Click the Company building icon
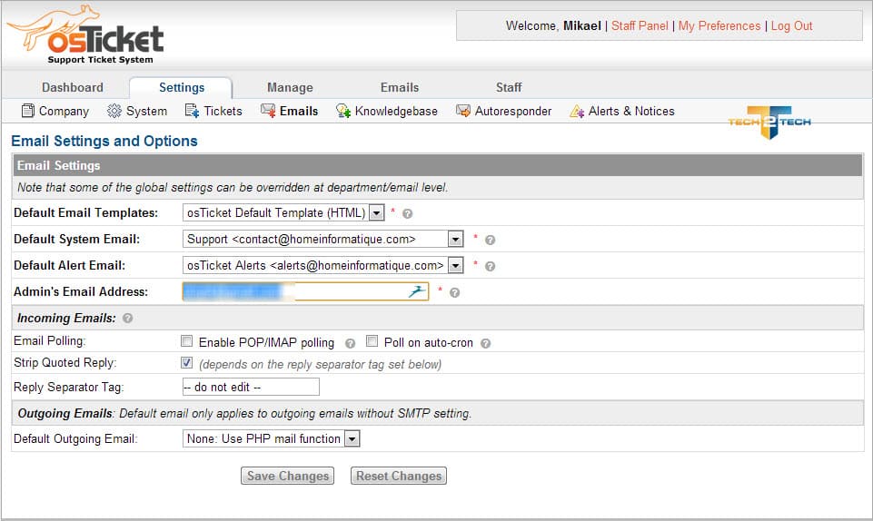Image resolution: width=873 pixels, height=521 pixels. pos(27,112)
